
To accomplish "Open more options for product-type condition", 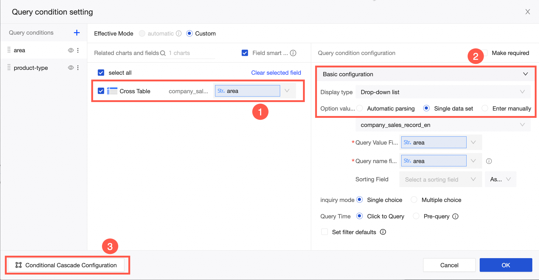I will 78,68.
